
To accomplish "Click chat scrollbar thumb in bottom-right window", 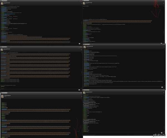I will click(x=164, y=128).
